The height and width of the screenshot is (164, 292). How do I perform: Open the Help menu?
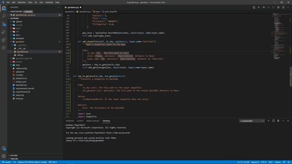57,2
